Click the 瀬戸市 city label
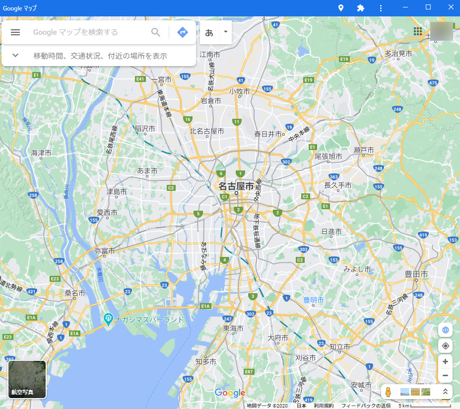Viewport: 460px width, 409px height. pyautogui.click(x=364, y=150)
